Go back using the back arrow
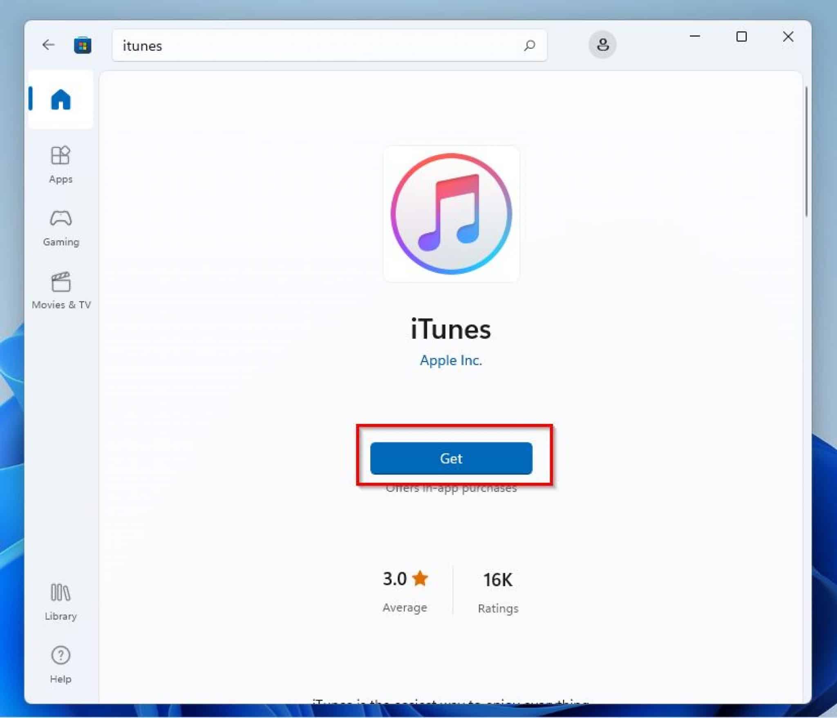 click(48, 45)
